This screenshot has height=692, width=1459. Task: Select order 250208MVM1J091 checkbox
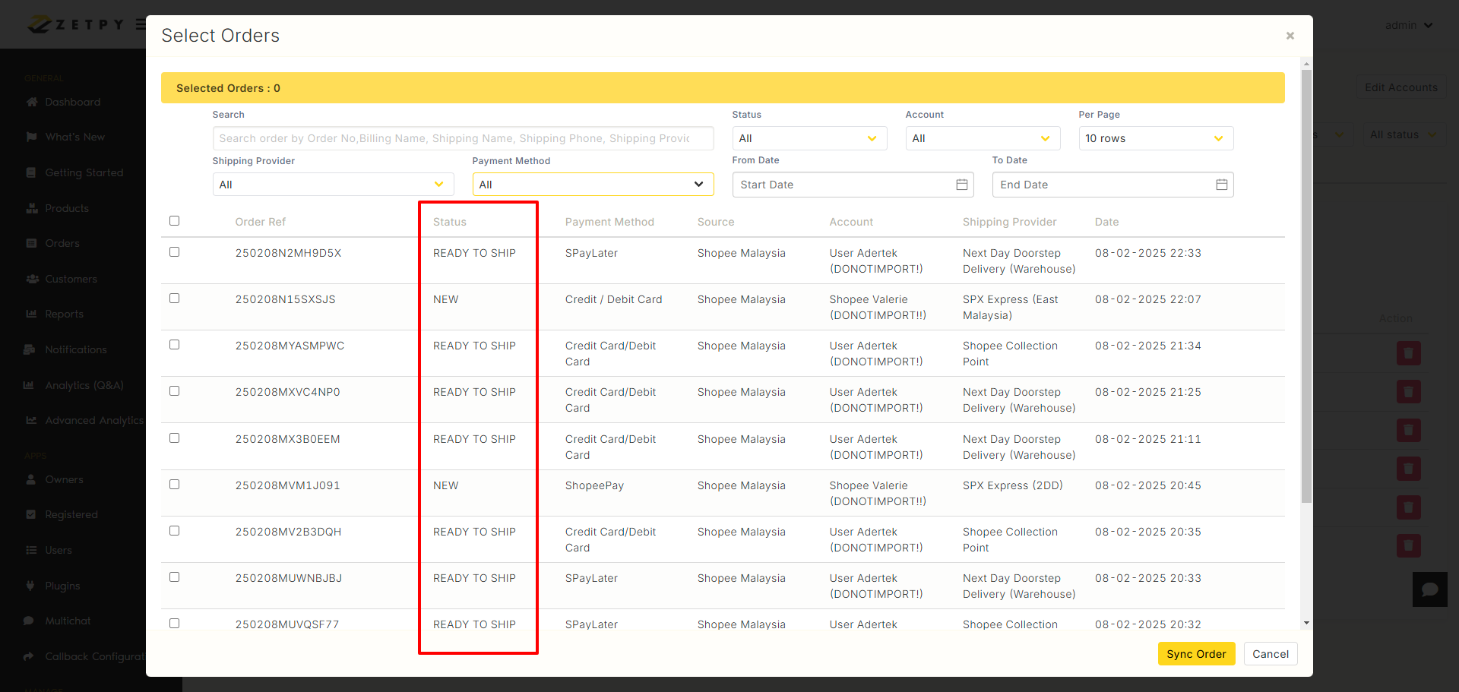175,485
